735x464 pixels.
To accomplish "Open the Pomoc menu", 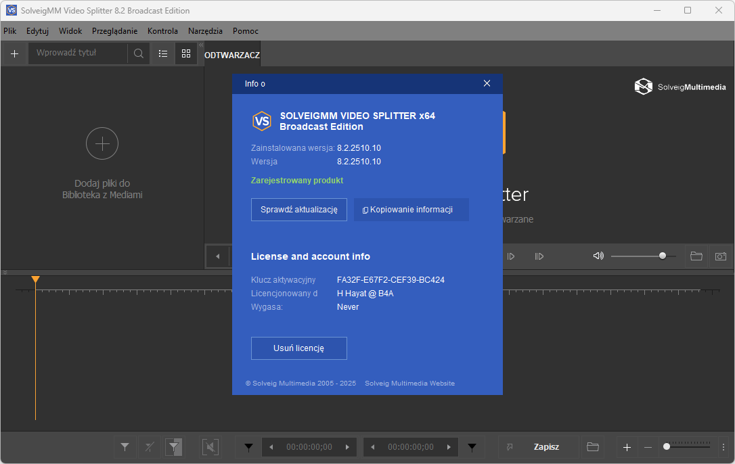I will coord(246,31).
